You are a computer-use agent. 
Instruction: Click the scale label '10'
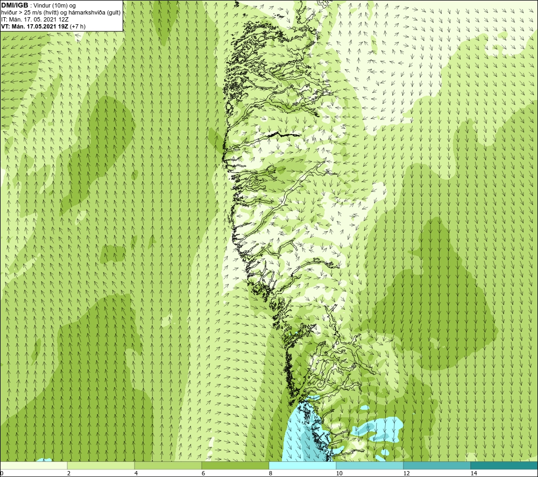[339, 473]
